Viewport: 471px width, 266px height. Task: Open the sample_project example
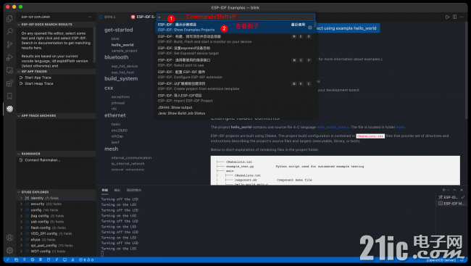pyautogui.click(x=124, y=51)
